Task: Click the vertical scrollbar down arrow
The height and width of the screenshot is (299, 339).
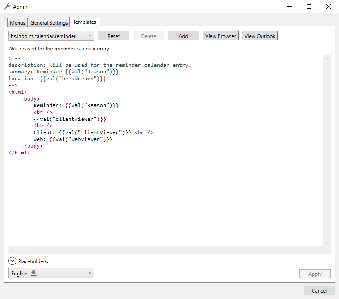Action: (x=327, y=243)
